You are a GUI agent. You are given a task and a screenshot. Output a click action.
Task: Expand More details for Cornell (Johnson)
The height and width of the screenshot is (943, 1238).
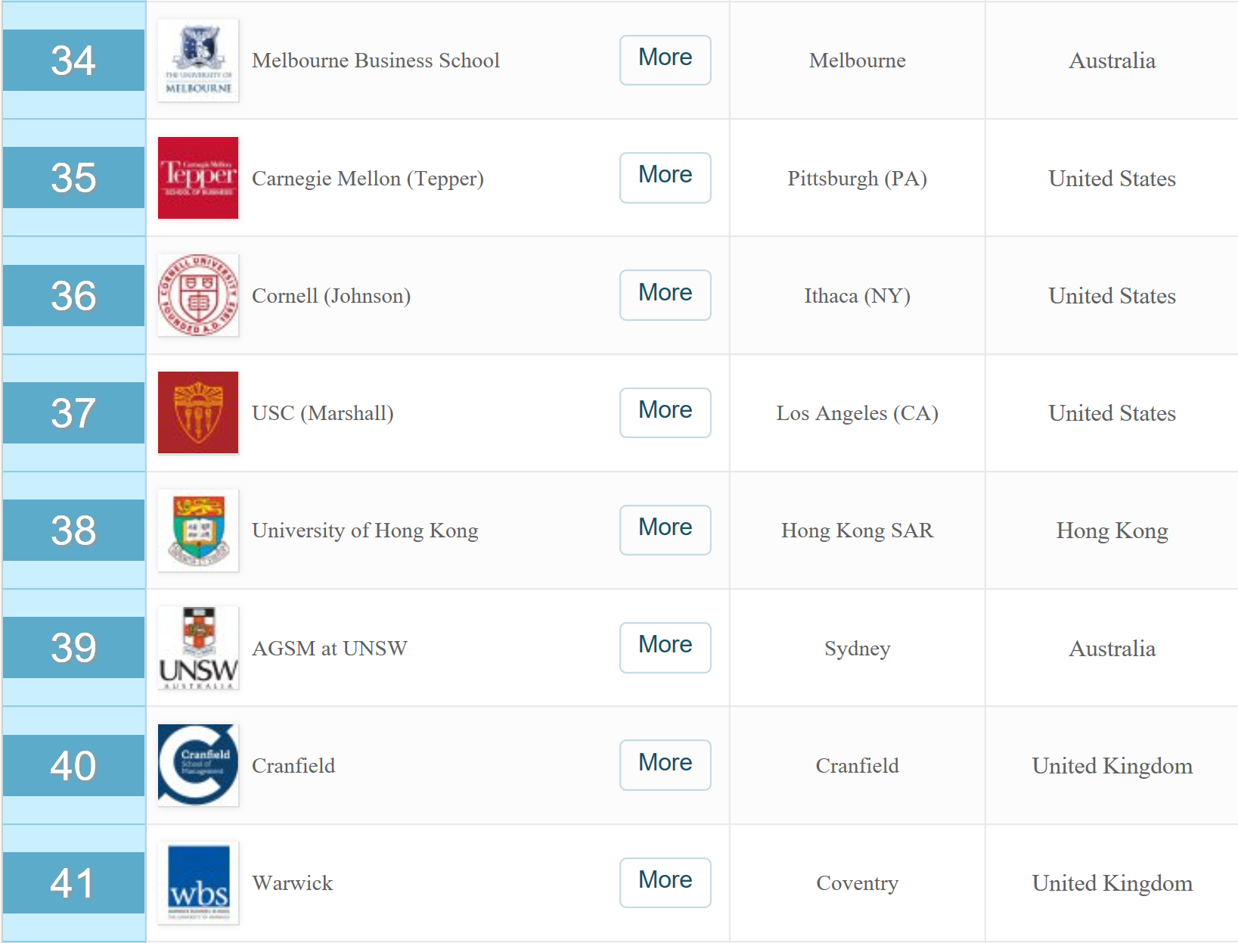coord(666,295)
